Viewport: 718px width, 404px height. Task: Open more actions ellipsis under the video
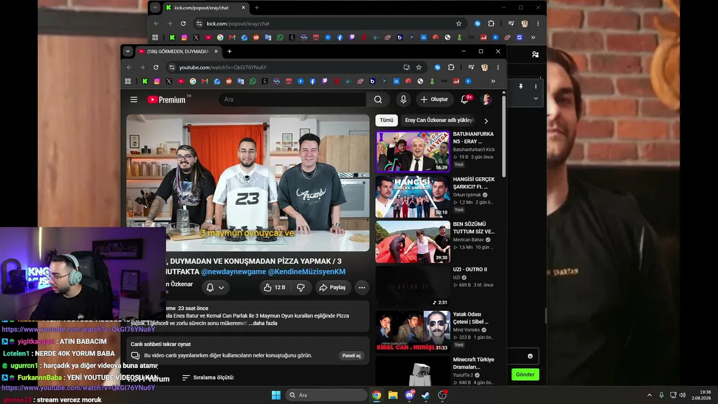click(362, 287)
